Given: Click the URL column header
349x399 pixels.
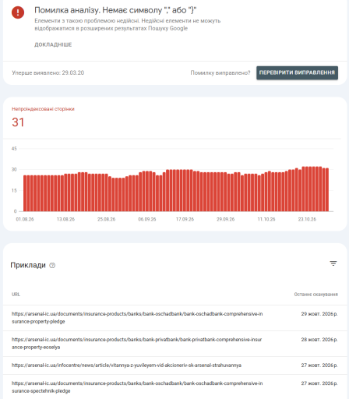Looking at the screenshot, I should coord(16,295).
